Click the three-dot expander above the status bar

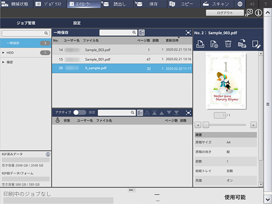coord(132,190)
